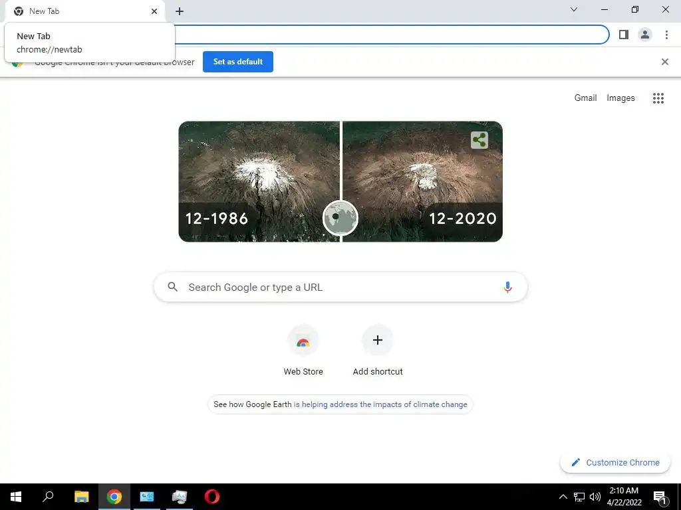Launch Opera from taskbar
681x510 pixels.
pos(212,497)
